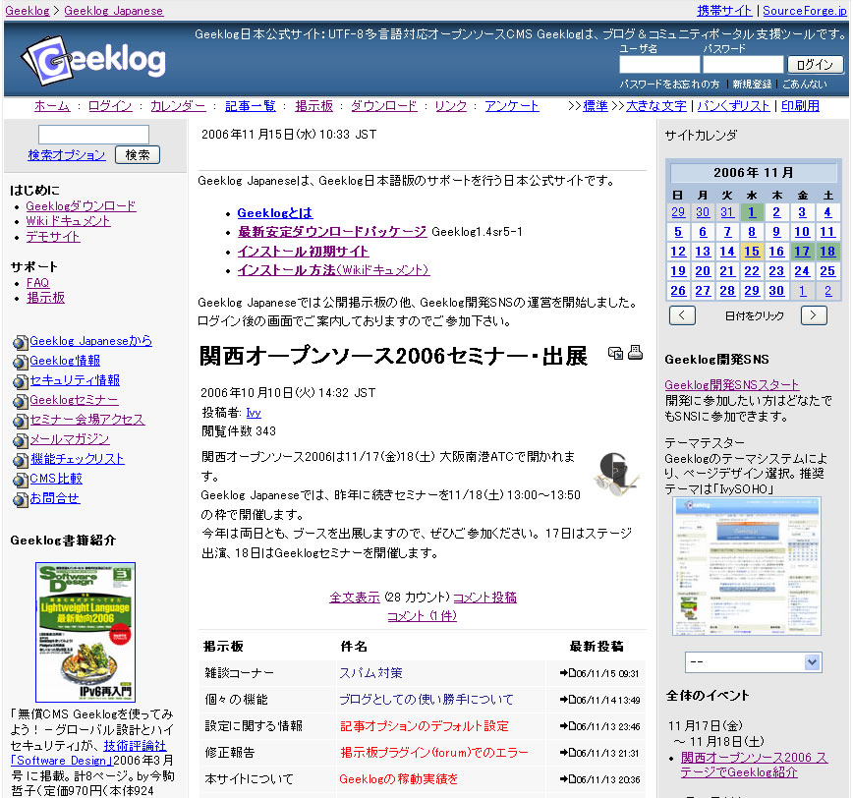853x798 pixels.
Task: Click the topic image beside the seminar article
Action: 617,475
